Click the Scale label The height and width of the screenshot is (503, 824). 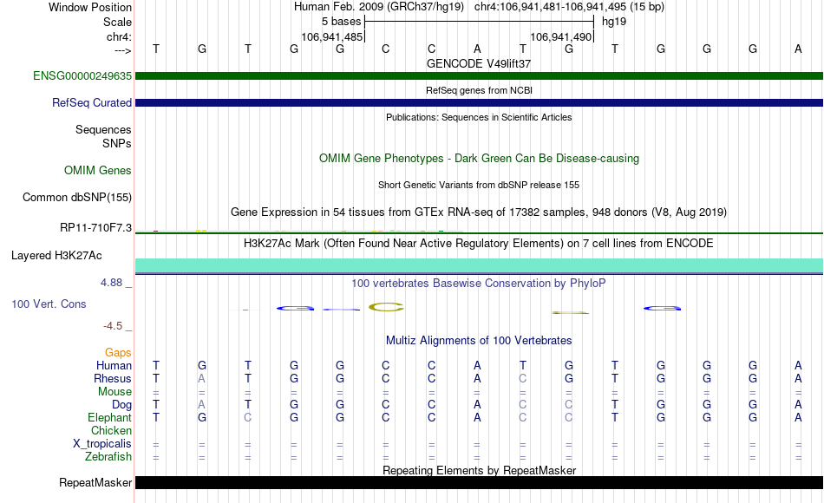click(x=117, y=22)
